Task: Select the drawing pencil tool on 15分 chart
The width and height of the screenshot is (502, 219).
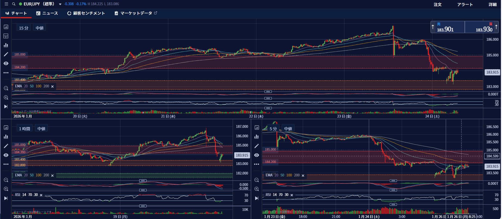Action: [x=6, y=54]
